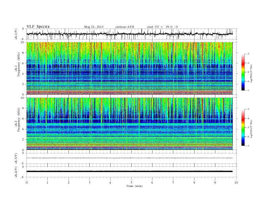Click the "ch.1(V)" waveform axis label

click(16, 34)
